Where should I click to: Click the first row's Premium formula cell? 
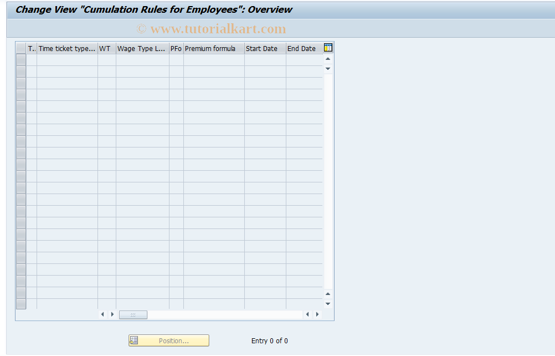click(214, 60)
